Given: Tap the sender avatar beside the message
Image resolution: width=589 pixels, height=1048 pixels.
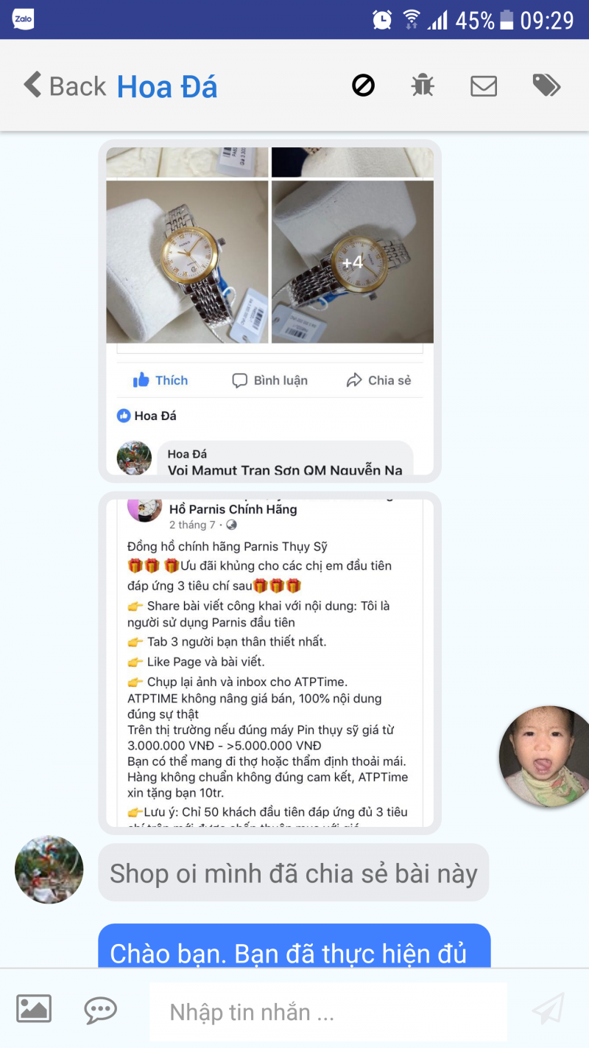Looking at the screenshot, I should coord(49,870).
